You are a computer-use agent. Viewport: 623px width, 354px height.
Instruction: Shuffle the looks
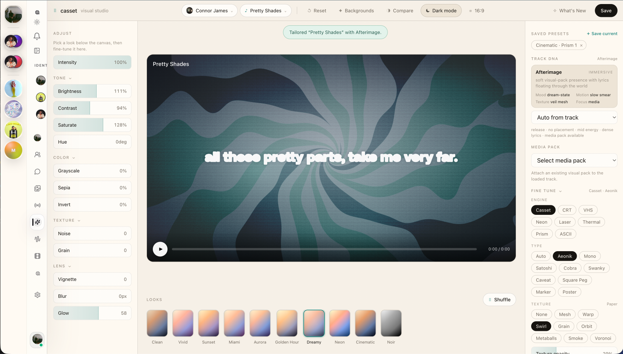pos(500,300)
